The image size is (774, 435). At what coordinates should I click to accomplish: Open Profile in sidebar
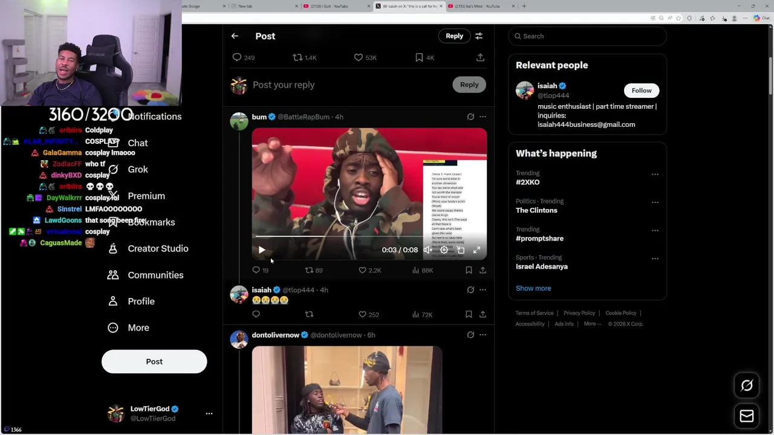tap(131, 301)
